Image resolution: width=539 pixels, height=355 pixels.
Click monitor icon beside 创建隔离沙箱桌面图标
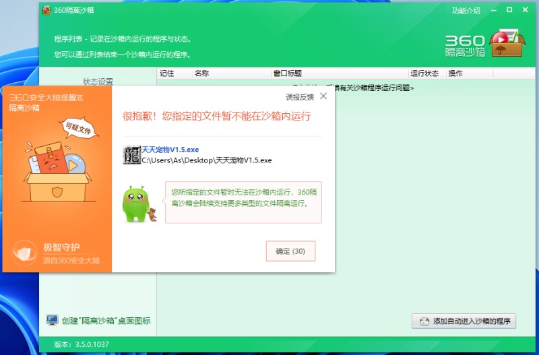[x=52, y=321]
